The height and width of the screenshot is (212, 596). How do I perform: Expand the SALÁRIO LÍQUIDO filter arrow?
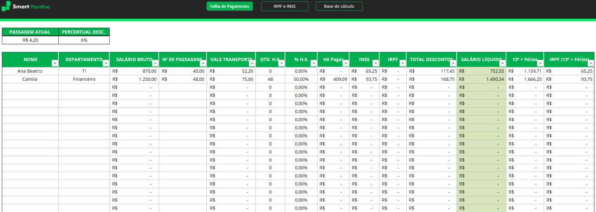pyautogui.click(x=502, y=64)
